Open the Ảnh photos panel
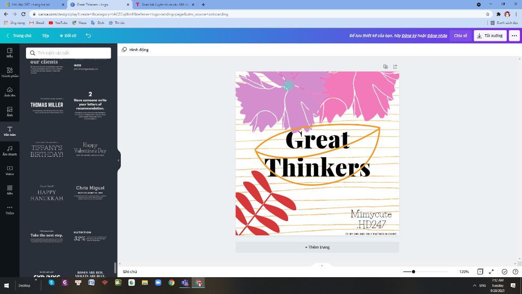Screen dimensions: 522x294 (x=10, y=111)
